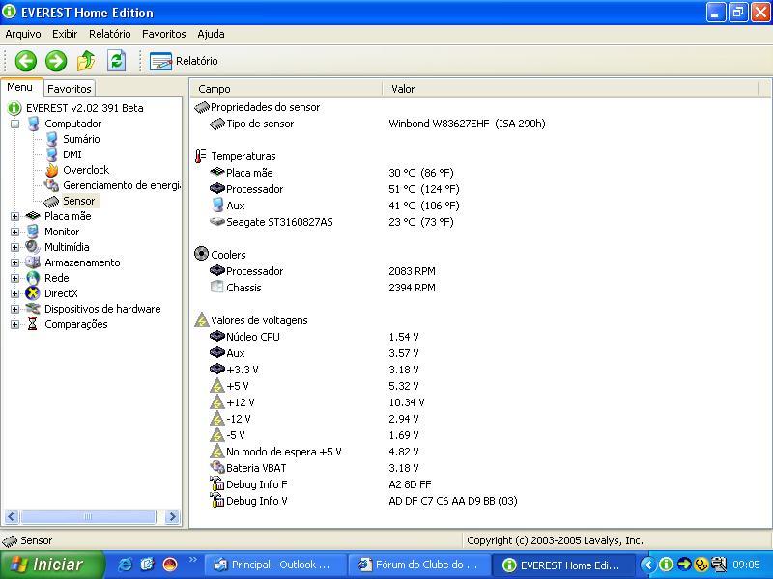Expand the Monitor tree node
Viewport: 773px width, 579px height.
pos(14,232)
